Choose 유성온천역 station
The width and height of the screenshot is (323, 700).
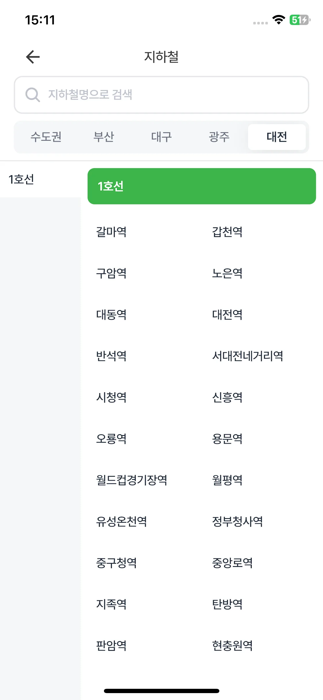click(x=121, y=522)
